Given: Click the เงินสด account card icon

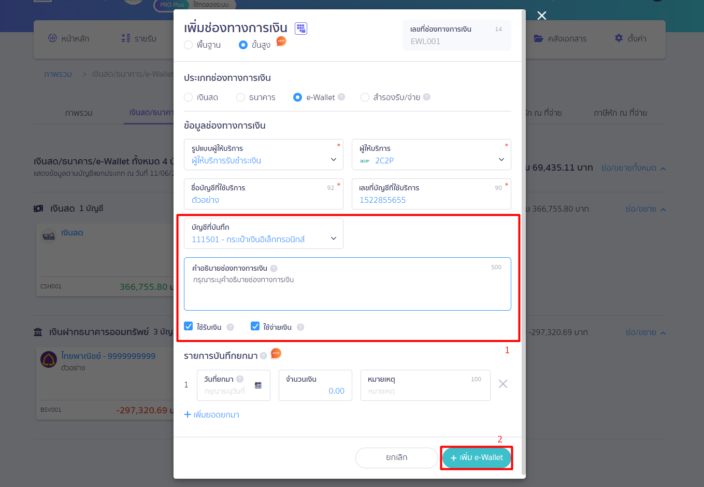Looking at the screenshot, I should 49,236.
